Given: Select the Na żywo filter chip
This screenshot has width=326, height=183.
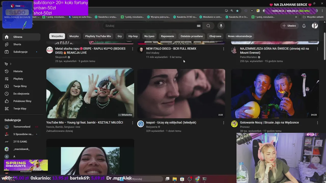Looking at the screenshot, I should click(149, 36).
